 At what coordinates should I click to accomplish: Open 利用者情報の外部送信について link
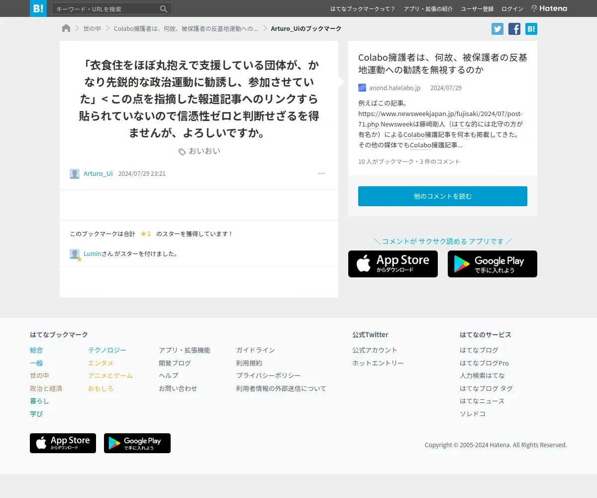point(281,388)
